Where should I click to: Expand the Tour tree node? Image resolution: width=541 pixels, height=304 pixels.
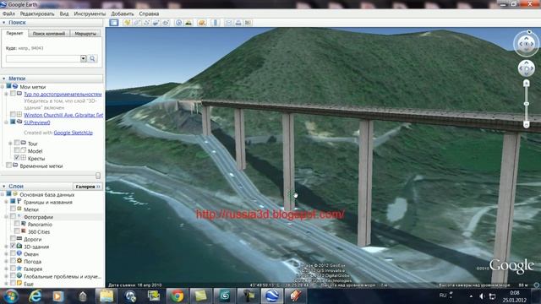point(10,144)
